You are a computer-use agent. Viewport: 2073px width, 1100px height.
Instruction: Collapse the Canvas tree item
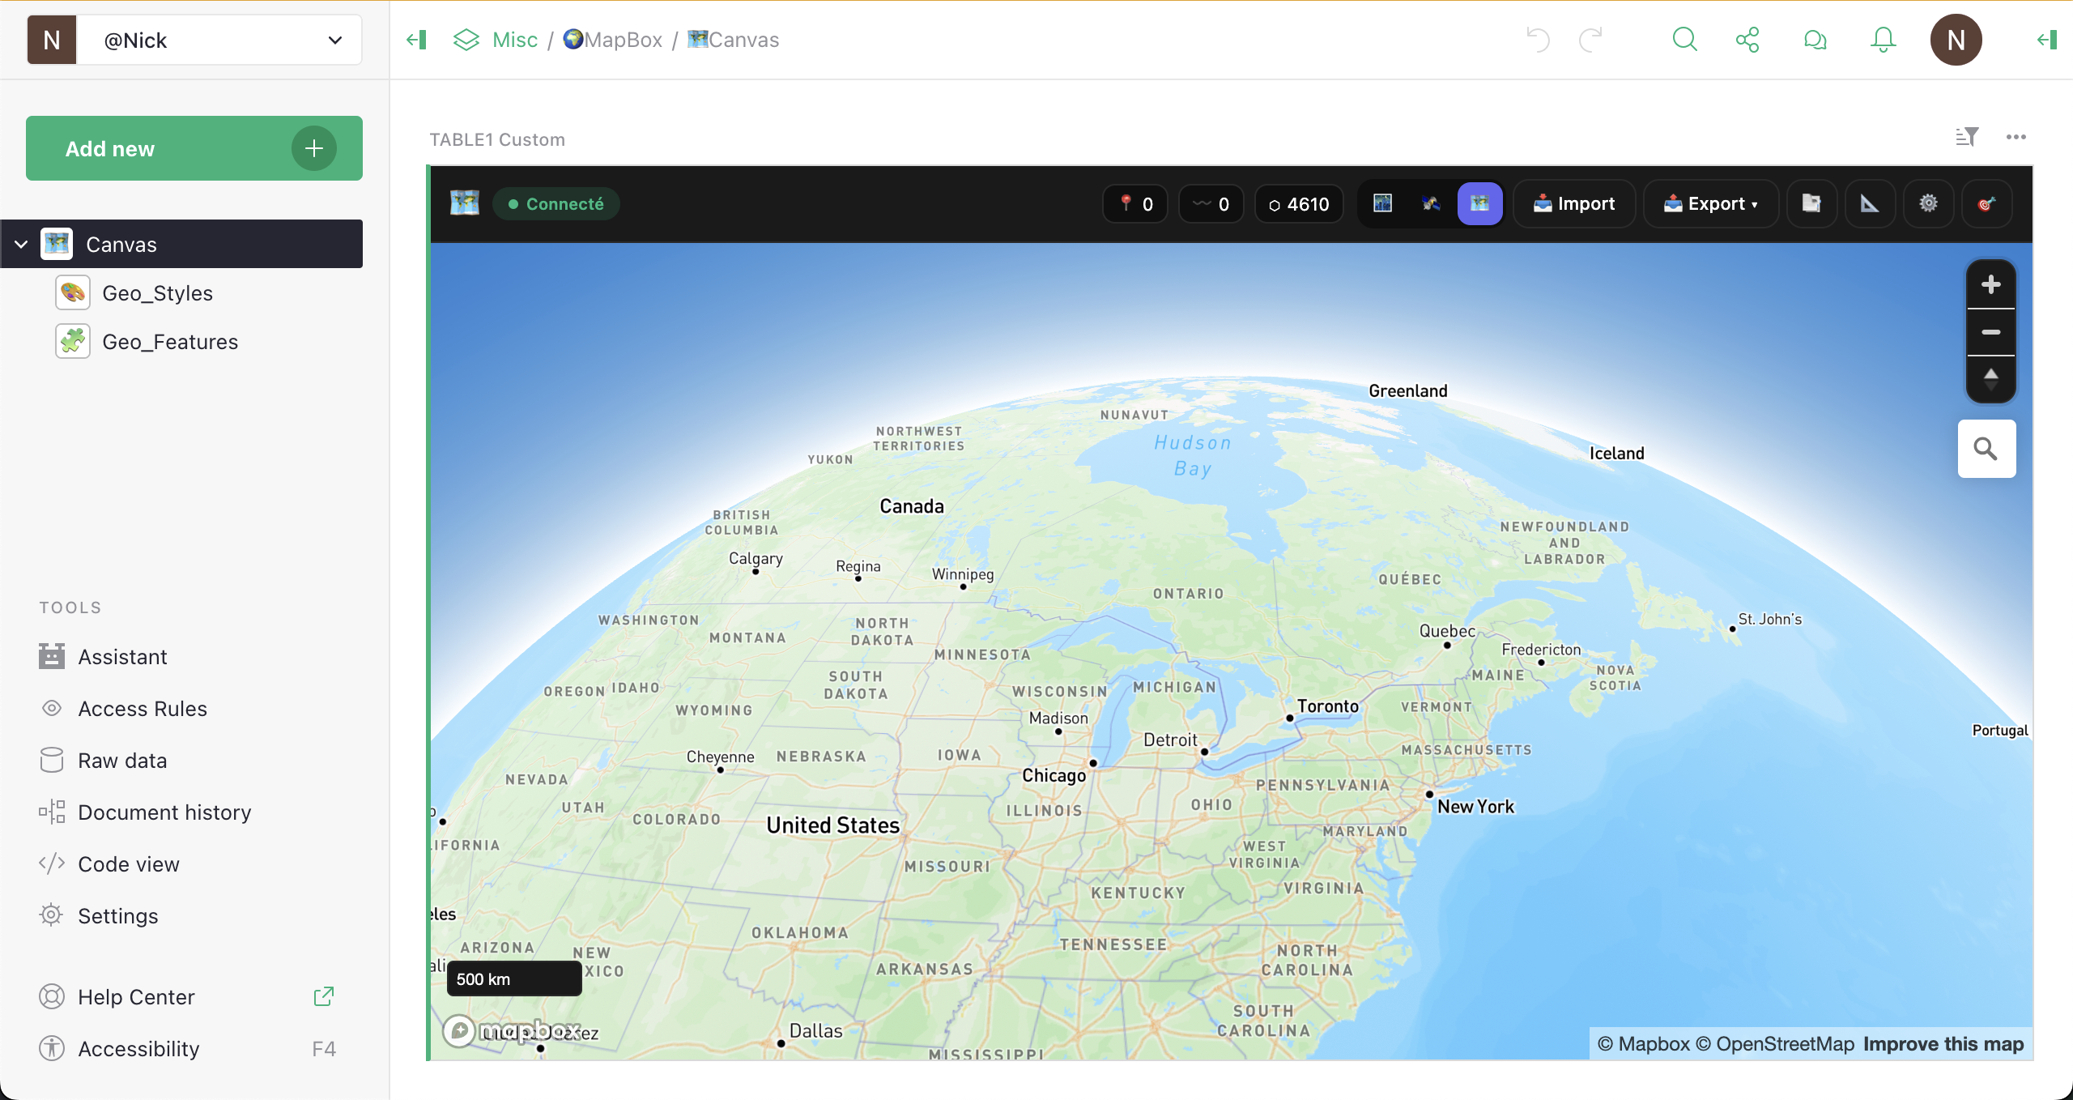(x=21, y=244)
